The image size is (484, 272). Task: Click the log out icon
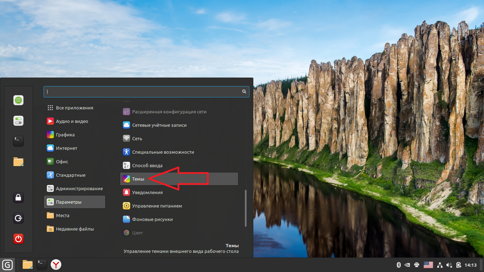pos(18,218)
